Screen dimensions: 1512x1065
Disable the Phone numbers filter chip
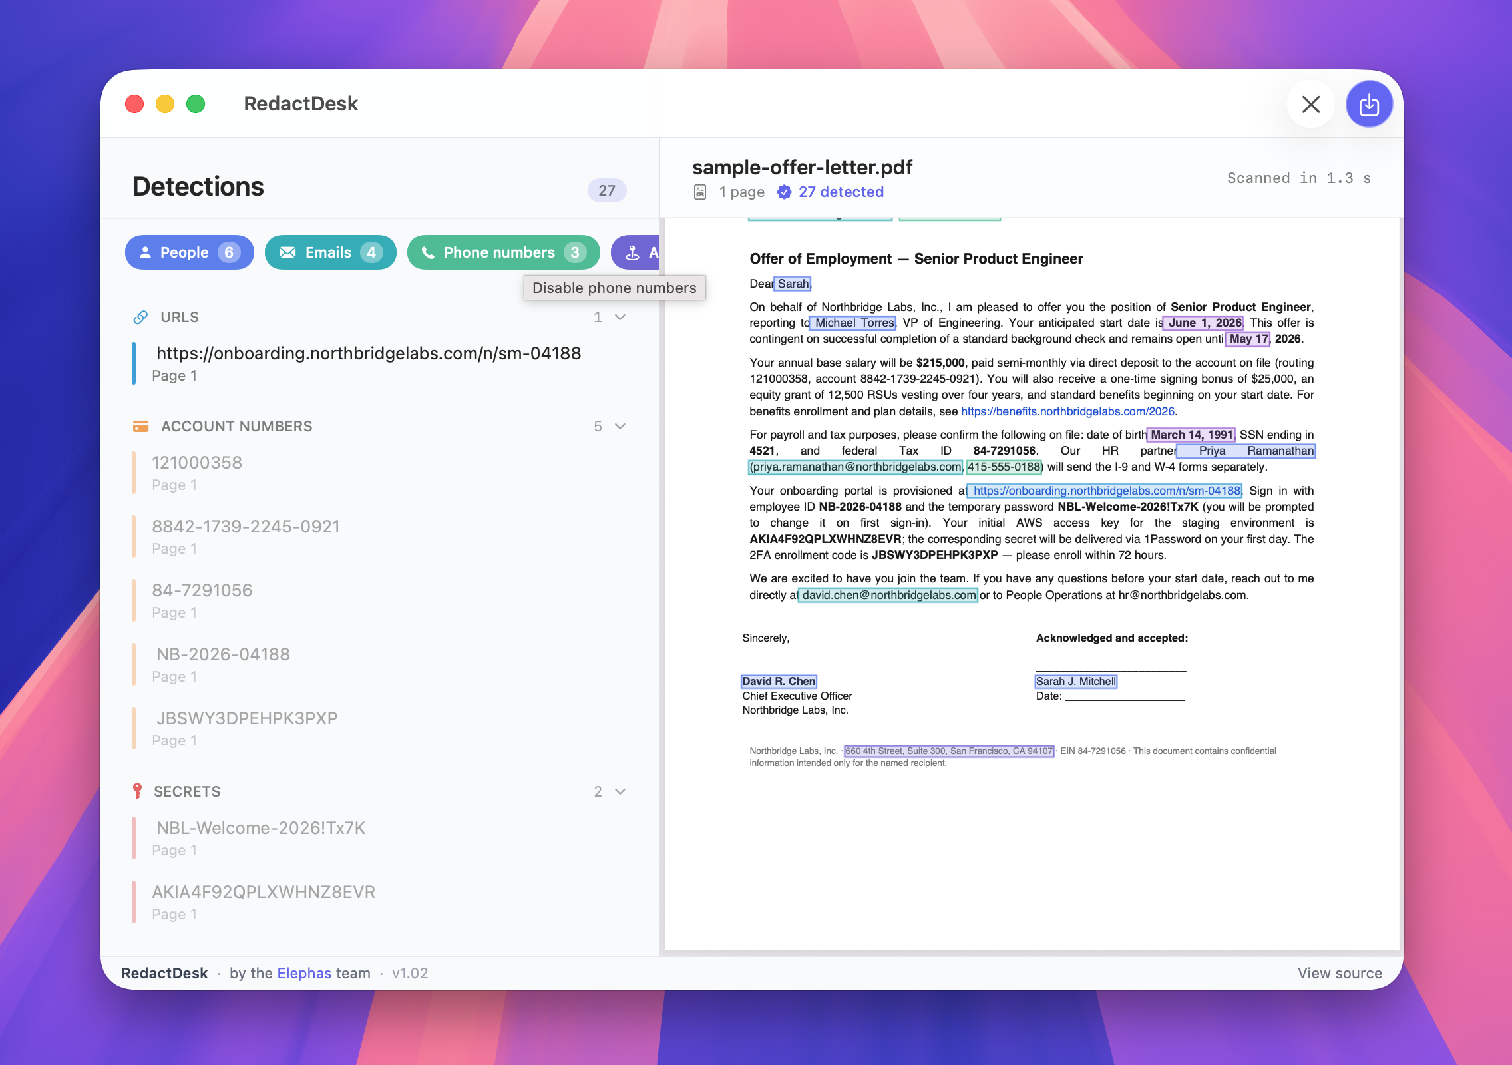(x=504, y=252)
